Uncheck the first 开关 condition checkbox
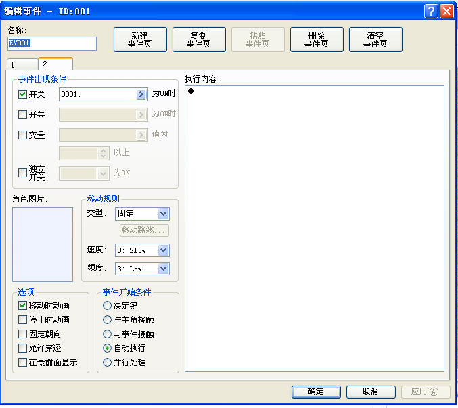Viewport: 458px width, 408px height. coord(22,94)
